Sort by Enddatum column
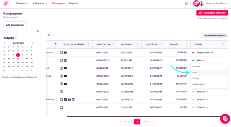 [137, 45]
